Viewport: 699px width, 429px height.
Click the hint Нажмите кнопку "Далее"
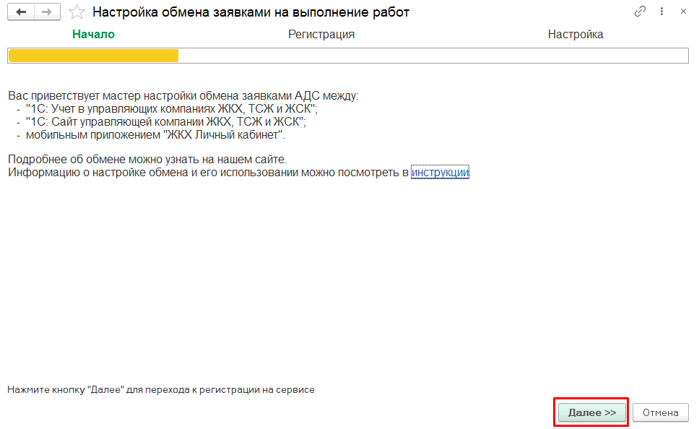click(x=161, y=390)
